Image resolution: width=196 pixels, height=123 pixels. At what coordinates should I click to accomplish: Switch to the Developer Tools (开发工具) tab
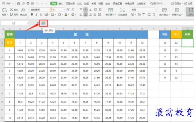117,3
